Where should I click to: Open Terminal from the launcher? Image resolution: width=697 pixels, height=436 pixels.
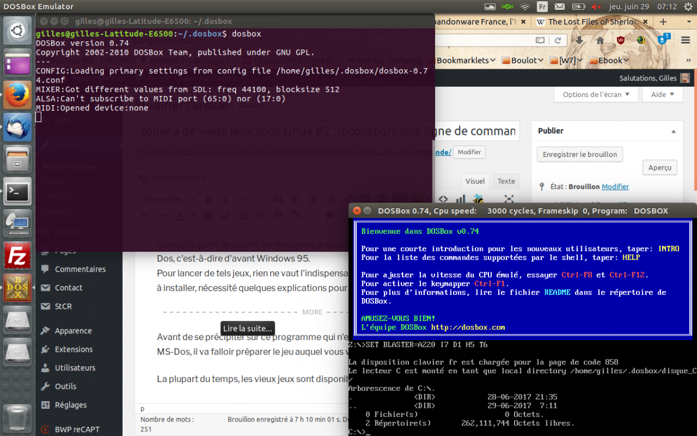tap(17, 191)
